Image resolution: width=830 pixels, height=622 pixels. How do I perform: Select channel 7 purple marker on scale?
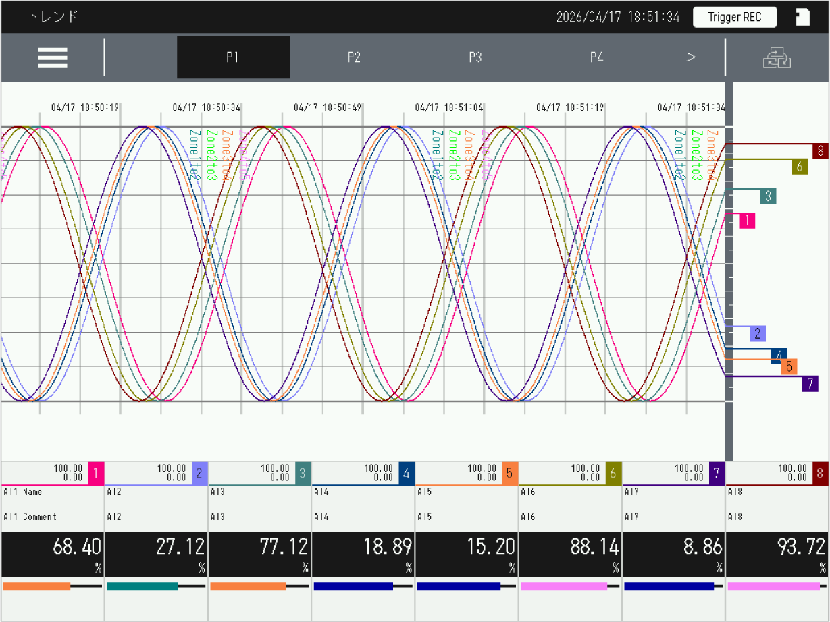point(810,384)
